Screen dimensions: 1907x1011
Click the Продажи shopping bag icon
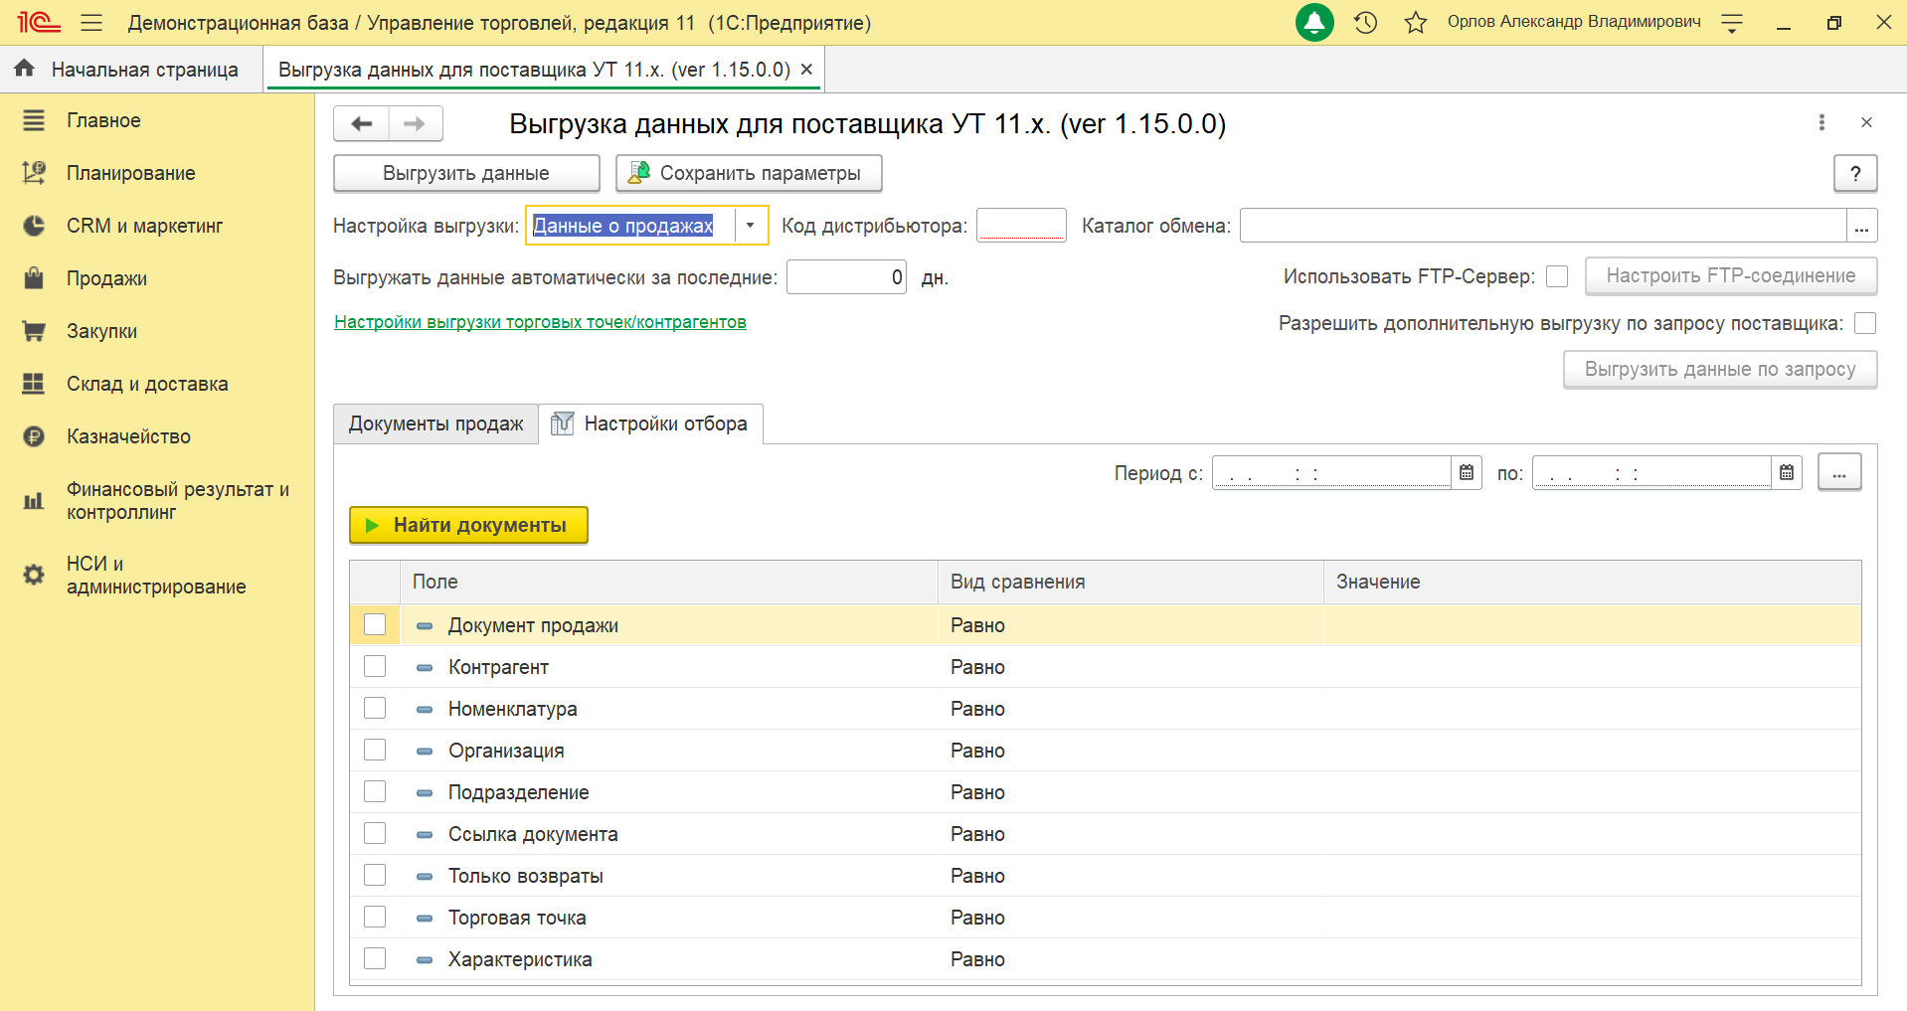pos(34,278)
